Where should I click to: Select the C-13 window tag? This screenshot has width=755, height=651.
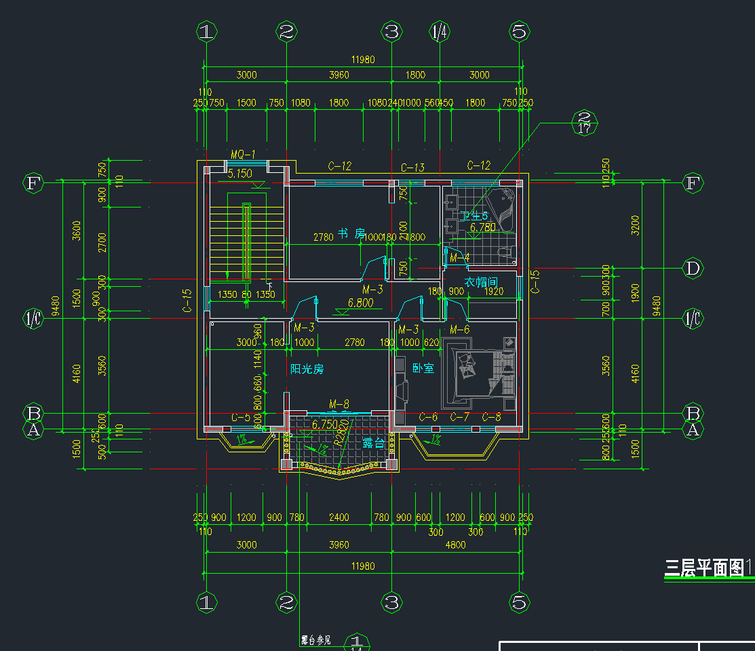(412, 167)
